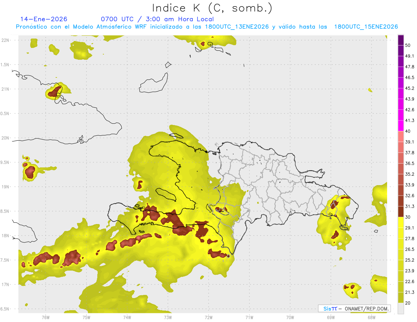Screen dimensions: 417x322
Task: Click the '20' value on the color scale
Action: tap(408, 303)
